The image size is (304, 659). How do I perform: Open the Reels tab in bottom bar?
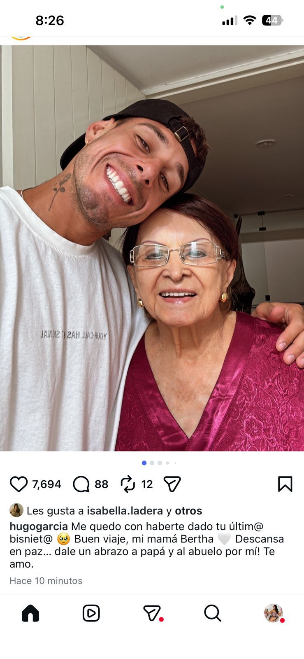(x=91, y=613)
